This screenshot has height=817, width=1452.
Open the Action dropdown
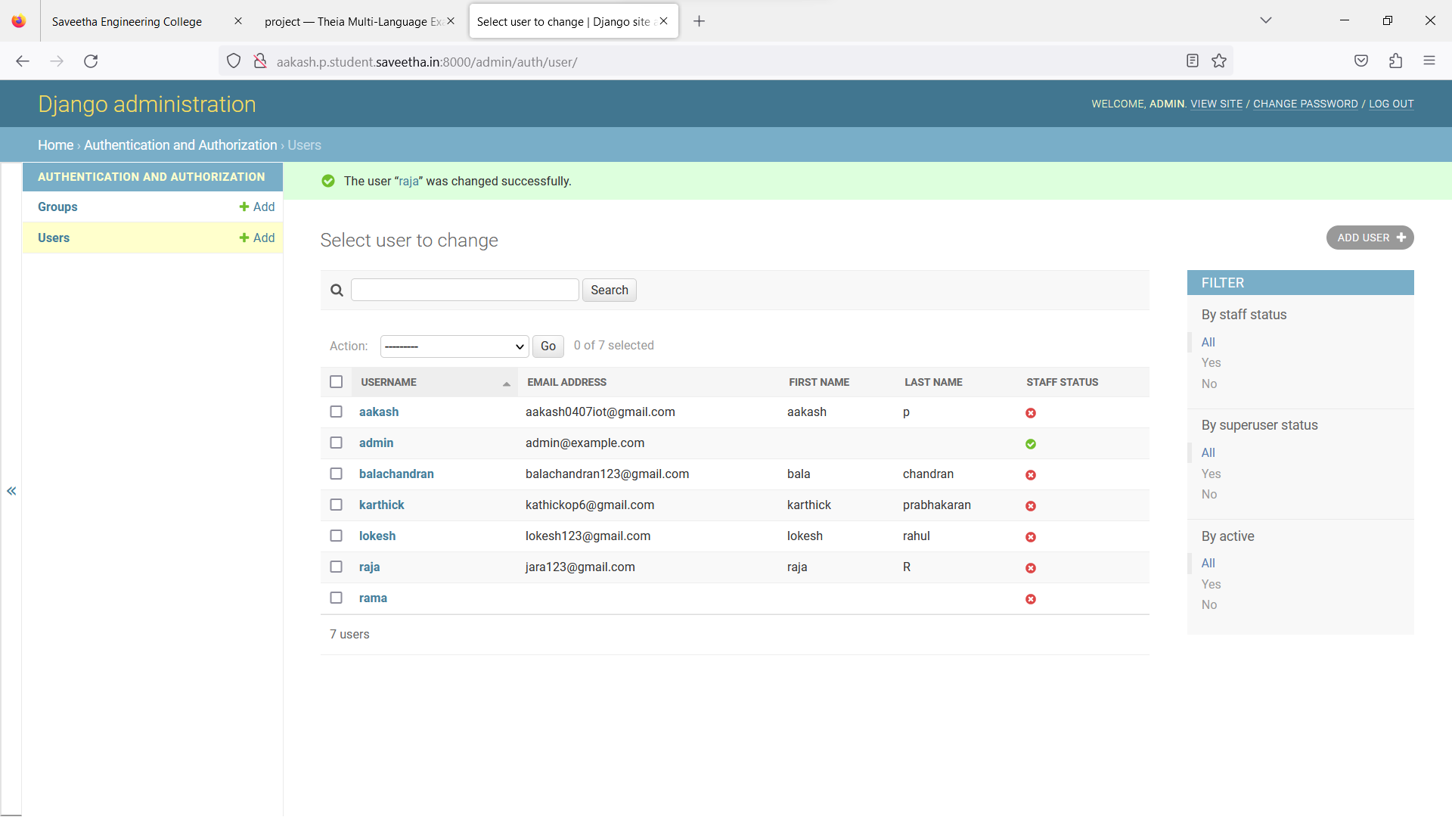[455, 346]
